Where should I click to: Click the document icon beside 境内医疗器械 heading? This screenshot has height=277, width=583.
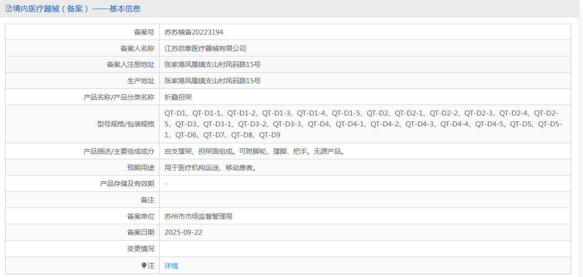[9, 9]
